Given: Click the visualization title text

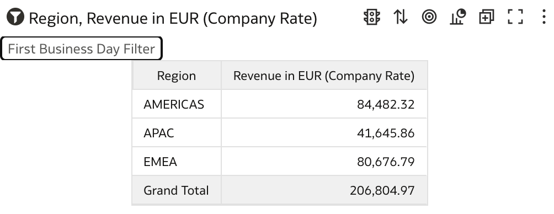Looking at the screenshot, I should (173, 18).
